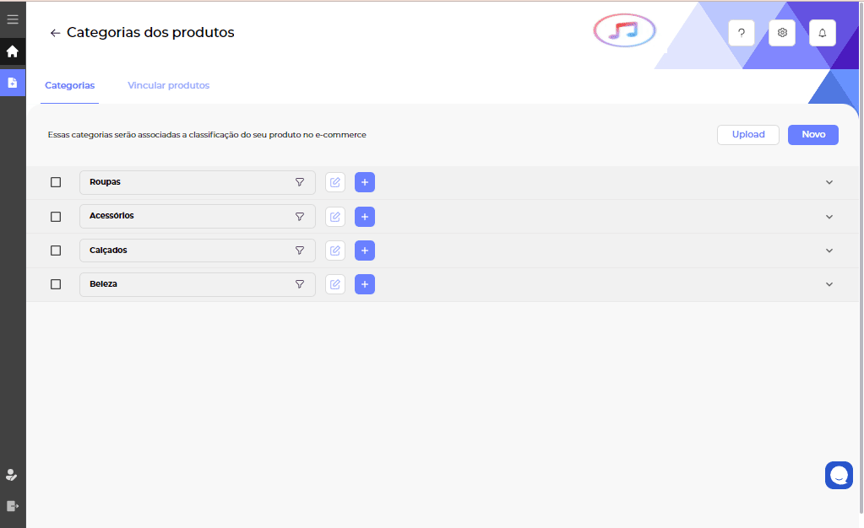Tick the Beleza category checkbox
Image resolution: width=864 pixels, height=528 pixels.
(56, 284)
